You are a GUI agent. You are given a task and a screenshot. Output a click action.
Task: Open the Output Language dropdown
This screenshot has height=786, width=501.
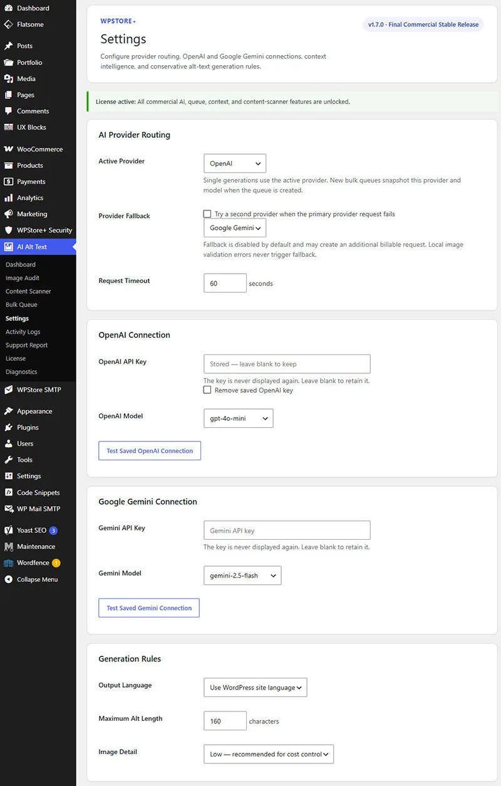tap(256, 687)
